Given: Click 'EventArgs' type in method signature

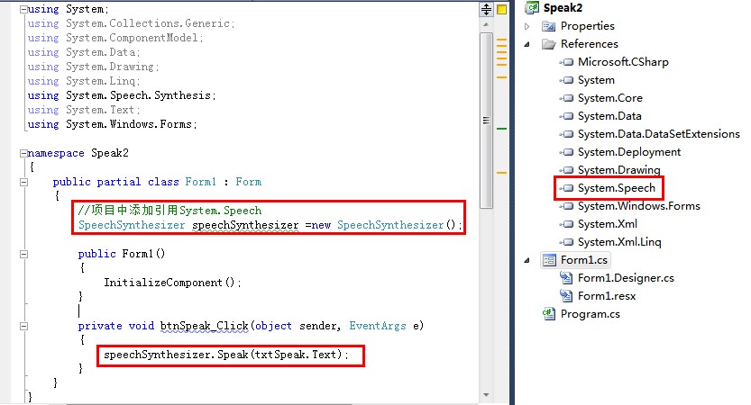Looking at the screenshot, I should click(378, 326).
